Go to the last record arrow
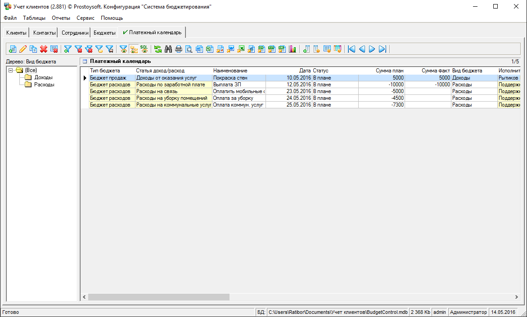 click(x=382, y=49)
